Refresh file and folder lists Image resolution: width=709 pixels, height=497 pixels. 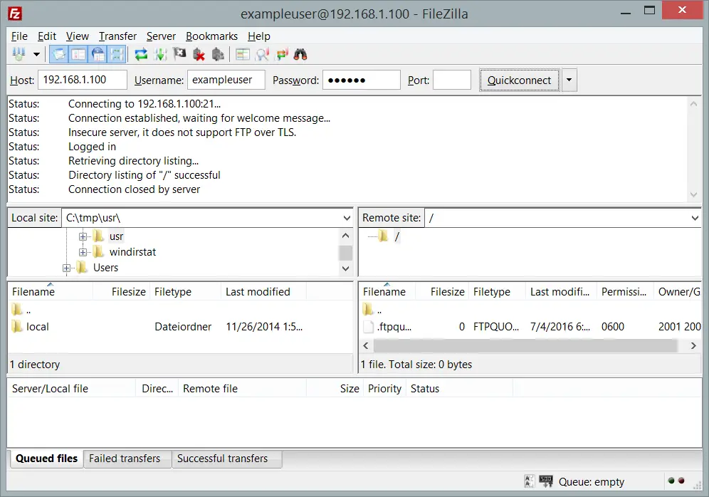click(141, 55)
